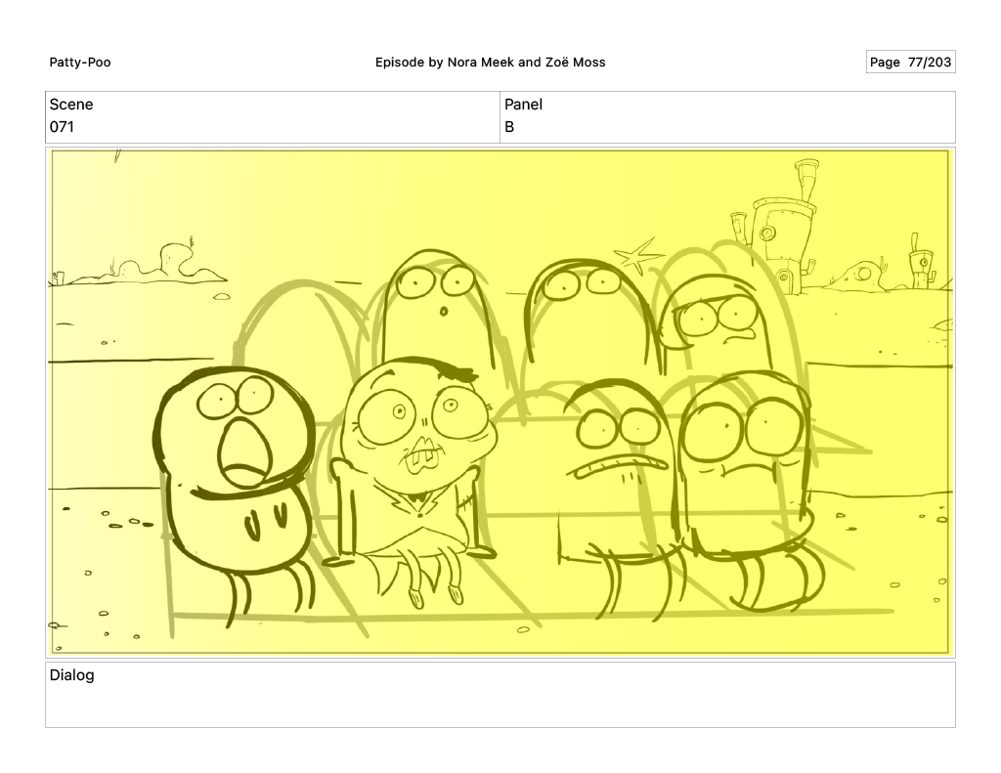The height and width of the screenshot is (773, 1001).
Task: Click the front right worried character
Action: [x=743, y=469]
